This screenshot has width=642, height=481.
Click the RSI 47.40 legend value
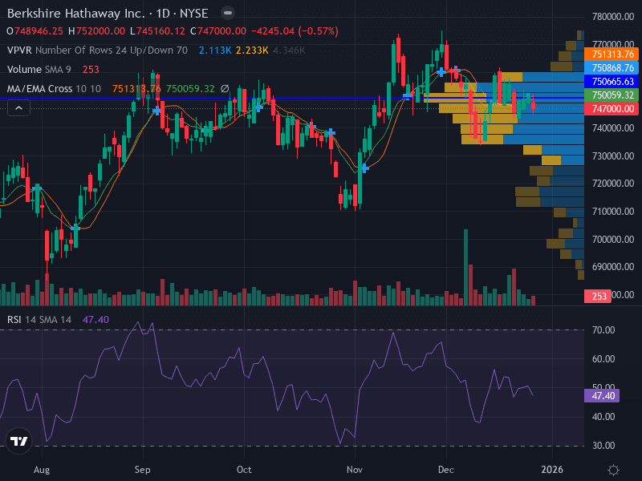[95, 319]
